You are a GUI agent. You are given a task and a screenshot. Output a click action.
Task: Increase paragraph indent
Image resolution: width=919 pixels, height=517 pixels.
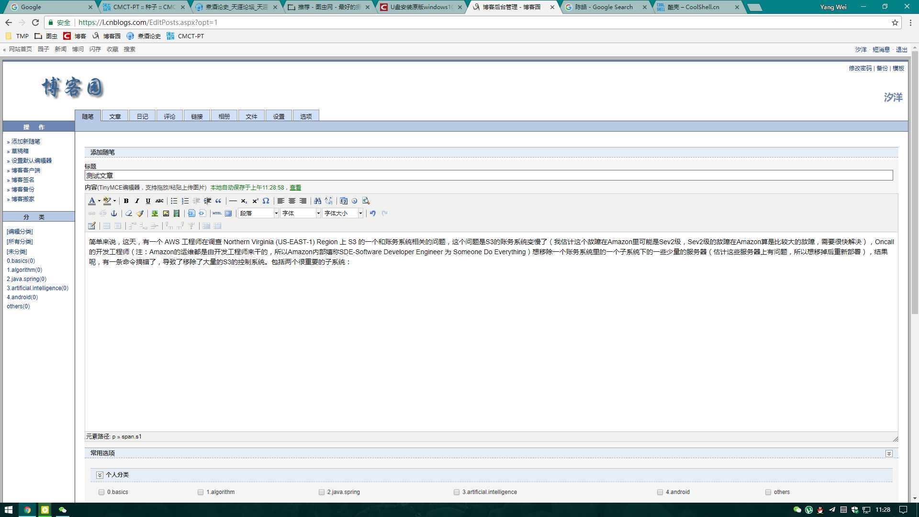click(207, 201)
